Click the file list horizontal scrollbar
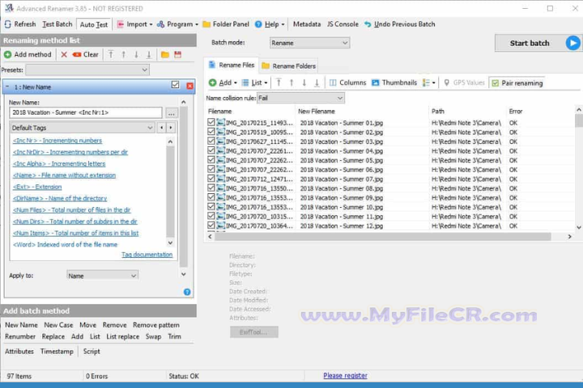Image resolution: width=583 pixels, height=388 pixels. [x=383, y=237]
